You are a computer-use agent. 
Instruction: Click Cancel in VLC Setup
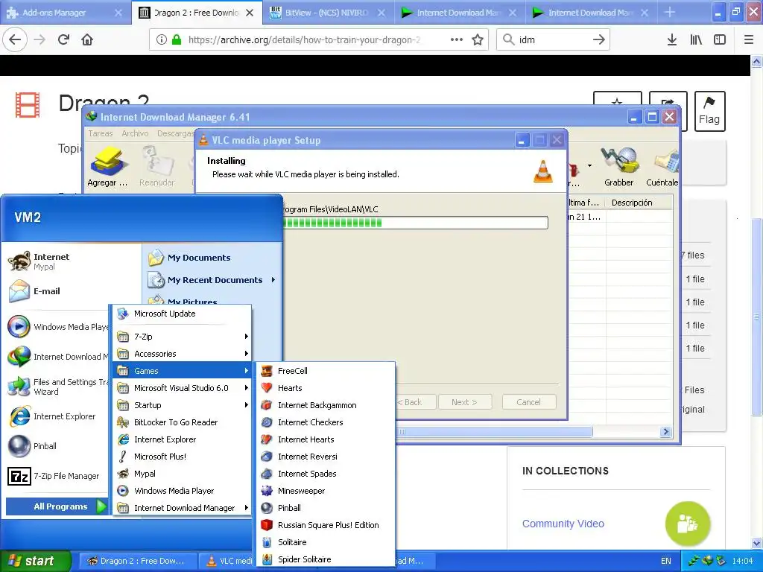(528, 402)
